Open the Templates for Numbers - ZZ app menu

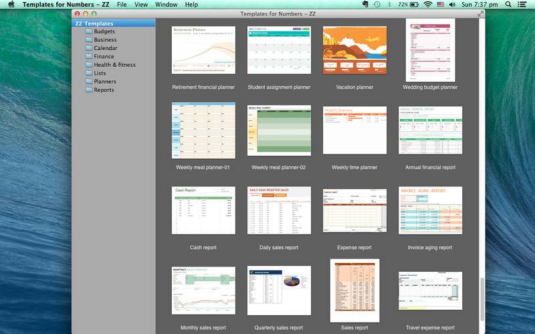pyautogui.click(x=66, y=5)
